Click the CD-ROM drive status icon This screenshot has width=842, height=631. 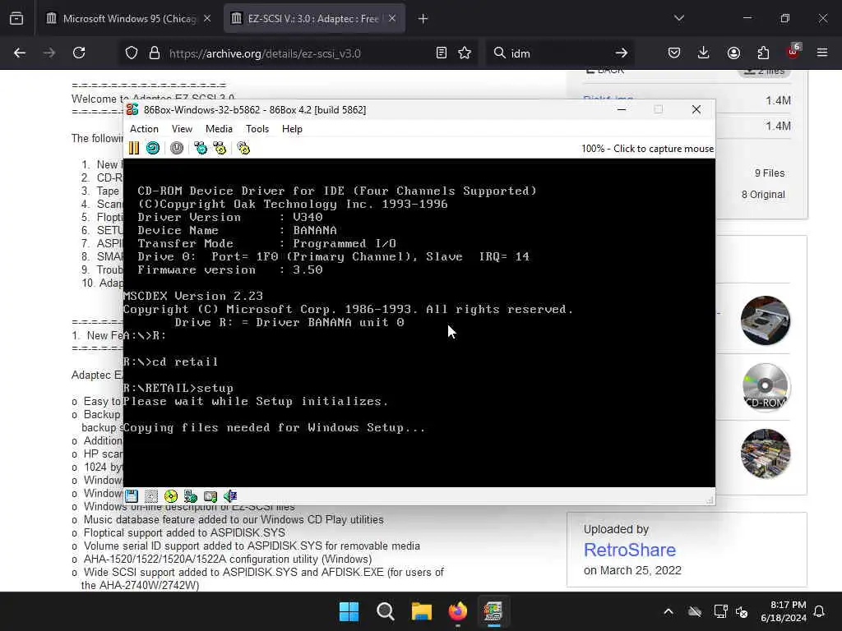[171, 496]
